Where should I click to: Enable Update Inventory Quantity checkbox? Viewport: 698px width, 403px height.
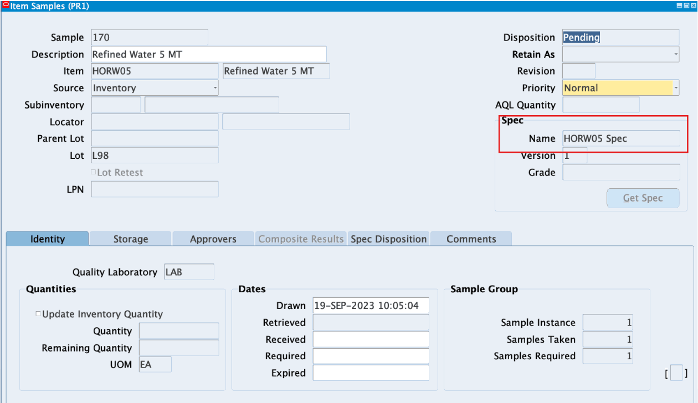38,314
